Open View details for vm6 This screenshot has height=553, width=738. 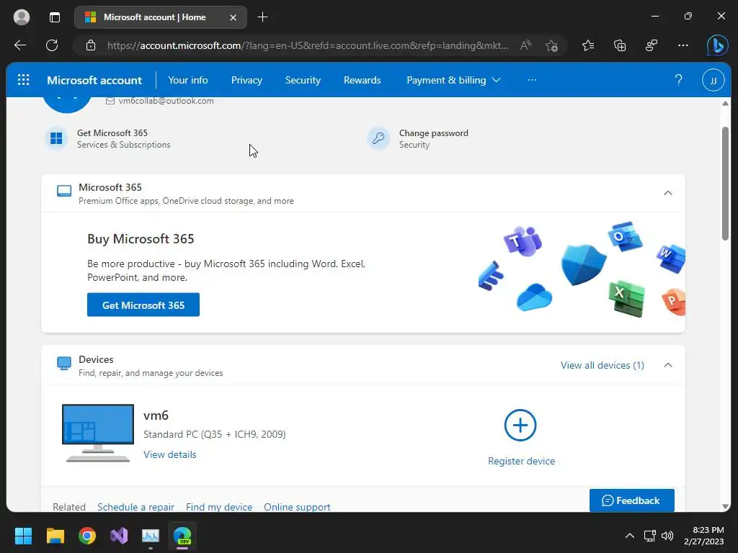pyautogui.click(x=170, y=454)
